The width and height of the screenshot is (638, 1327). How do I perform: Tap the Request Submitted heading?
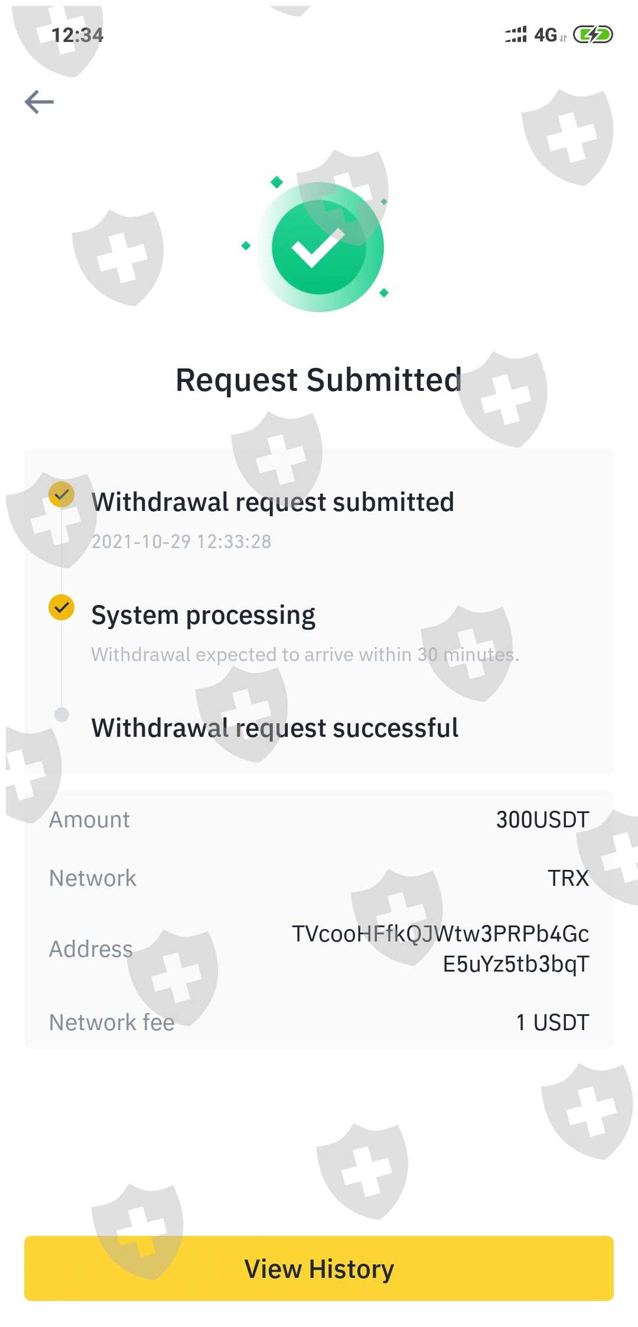[319, 380]
